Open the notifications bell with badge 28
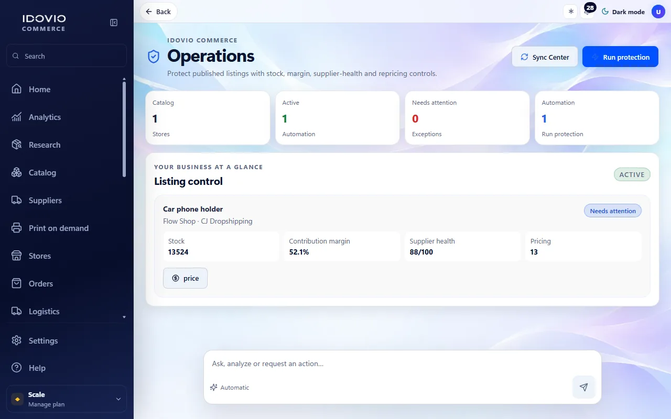The height and width of the screenshot is (419, 671). [x=588, y=12]
